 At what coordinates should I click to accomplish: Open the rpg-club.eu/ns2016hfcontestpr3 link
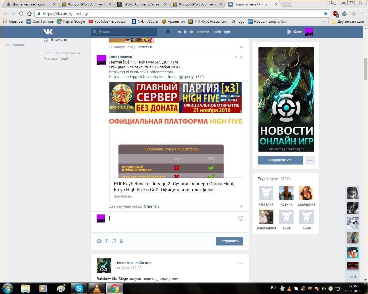[141, 72]
